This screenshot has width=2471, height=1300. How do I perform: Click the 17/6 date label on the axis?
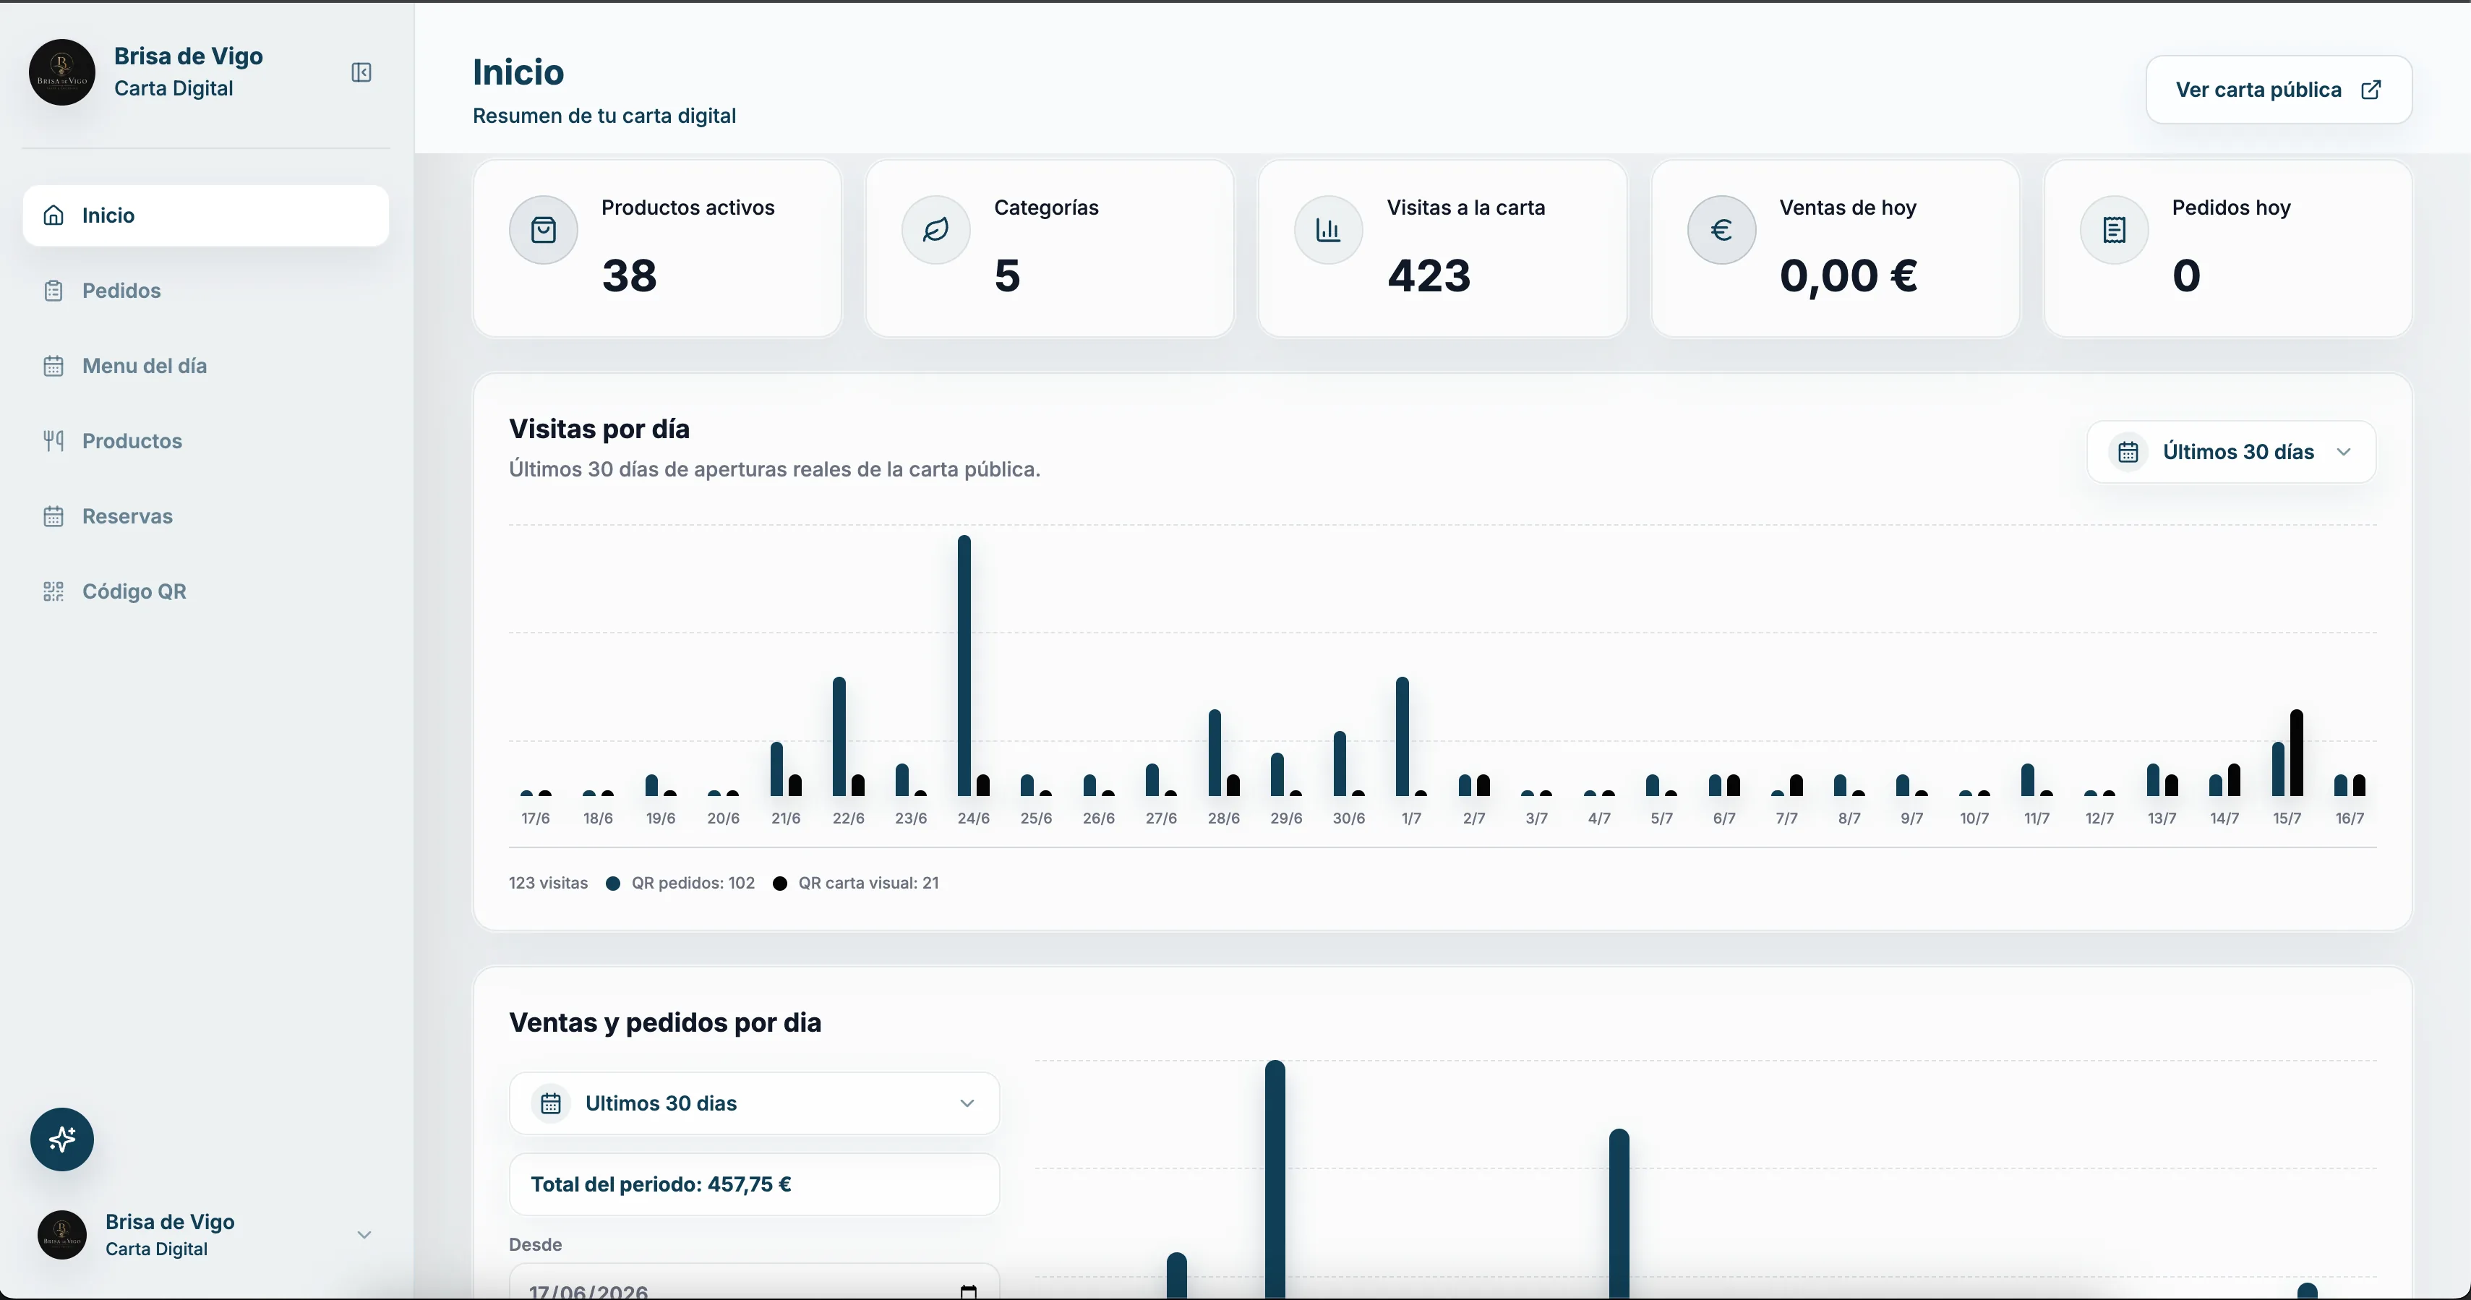coord(536,818)
